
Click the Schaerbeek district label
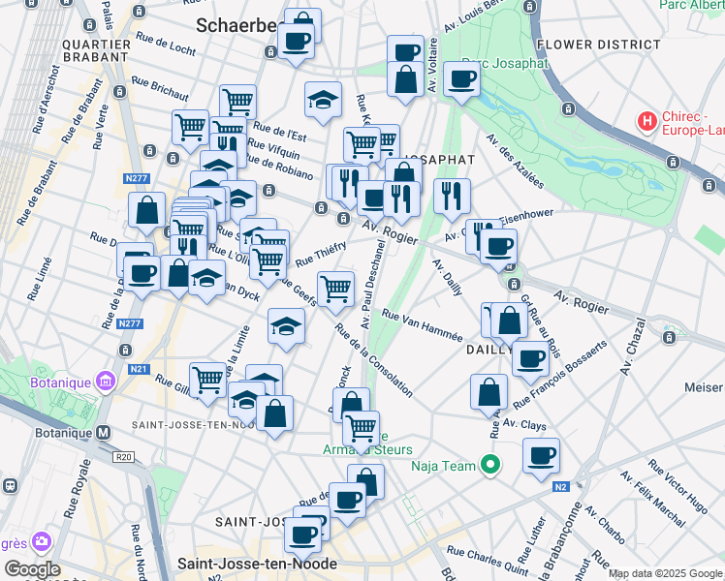pos(236,26)
